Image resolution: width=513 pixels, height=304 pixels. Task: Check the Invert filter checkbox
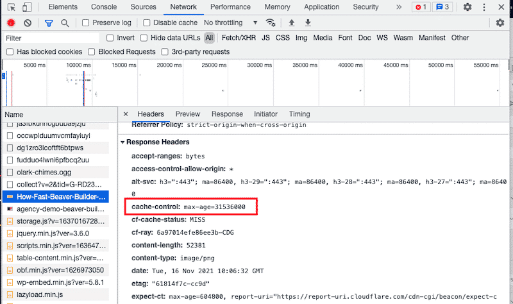pyautogui.click(x=110, y=38)
